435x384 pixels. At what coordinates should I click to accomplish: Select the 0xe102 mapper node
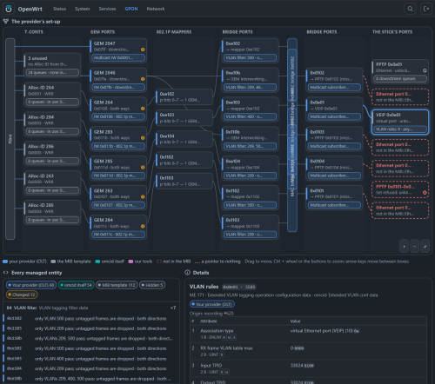[x=184, y=97]
